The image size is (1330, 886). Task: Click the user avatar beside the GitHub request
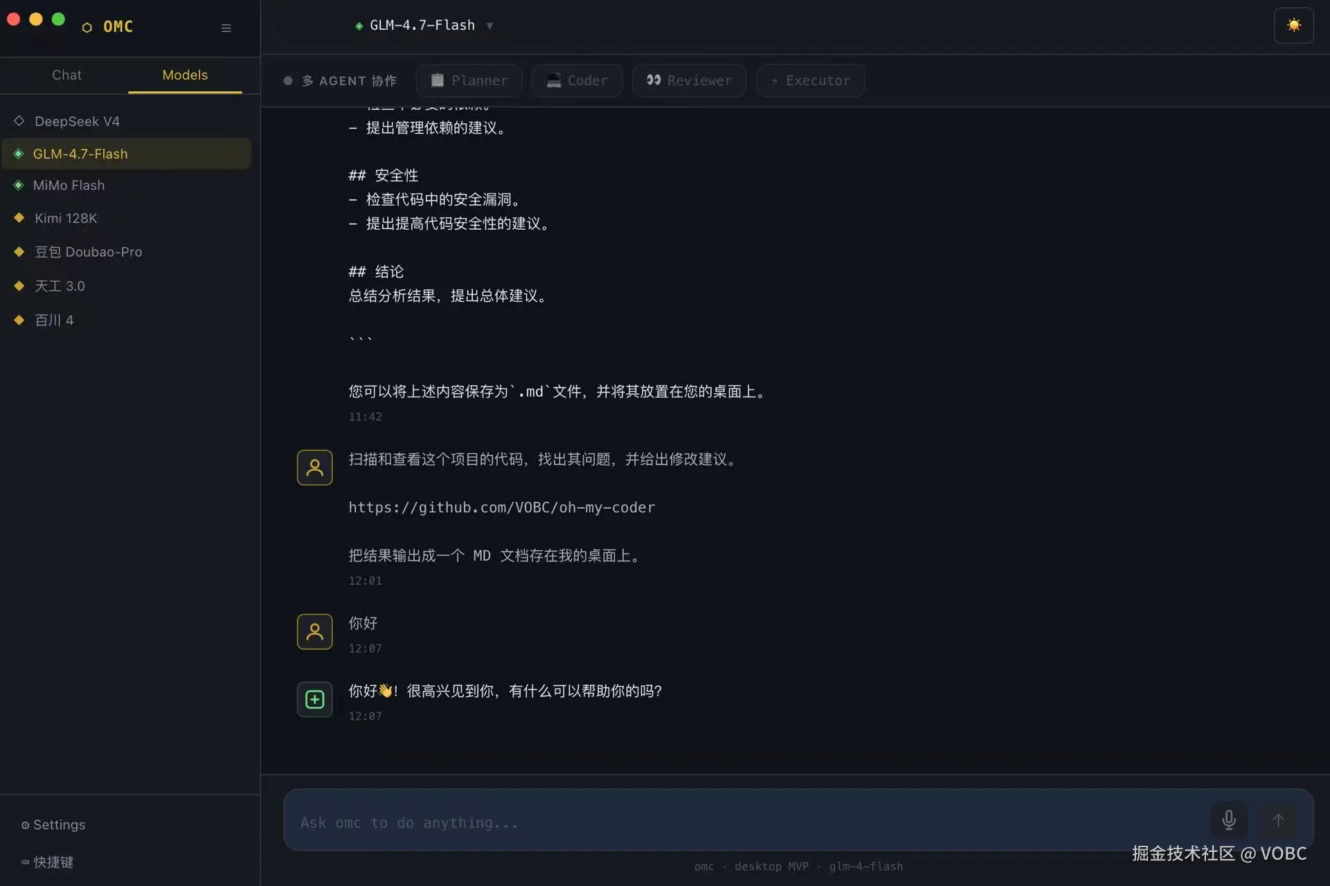(x=315, y=468)
